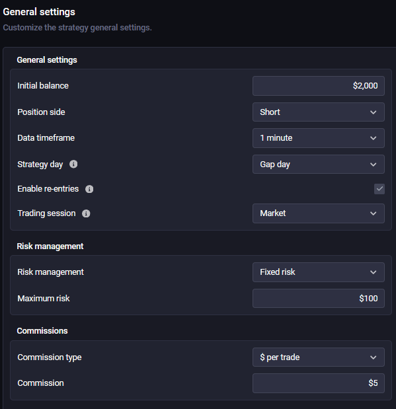
Task: Open the Risk management dropdown
Action: tap(319, 272)
